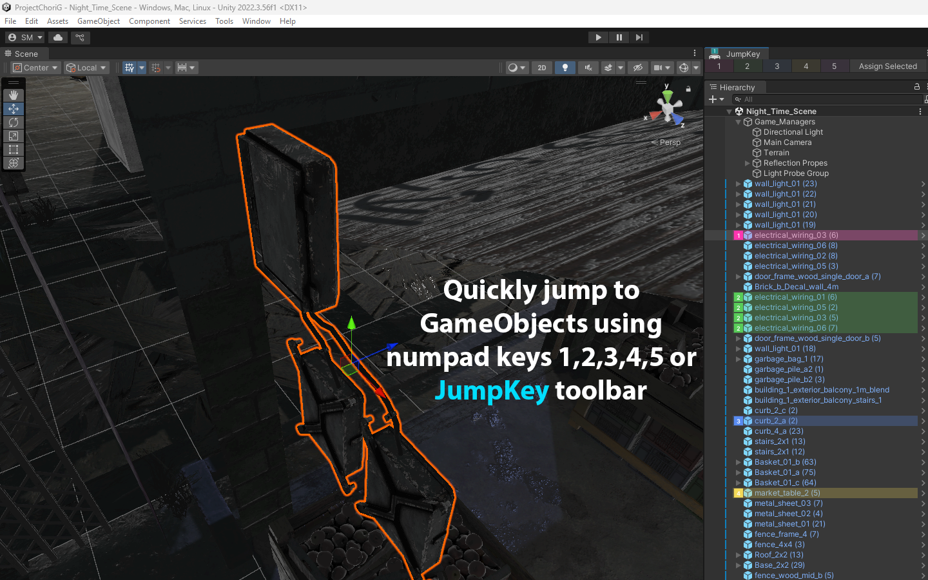Click the prefab icon of stairs_2x1 (13)
The image size is (928, 580).
point(748,441)
